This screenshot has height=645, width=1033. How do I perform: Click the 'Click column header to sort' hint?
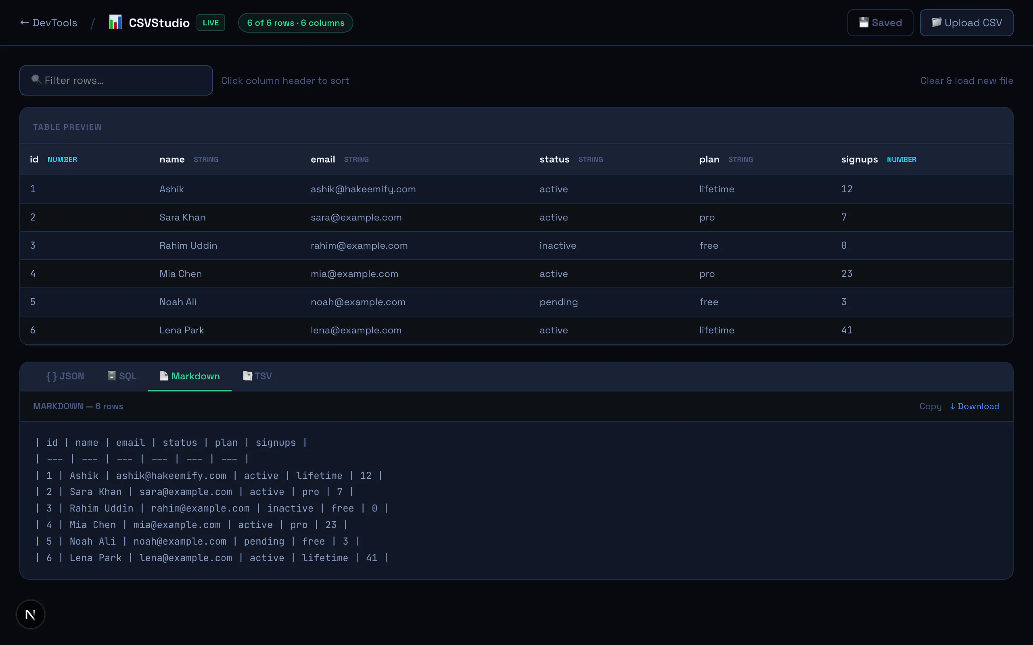285,81
